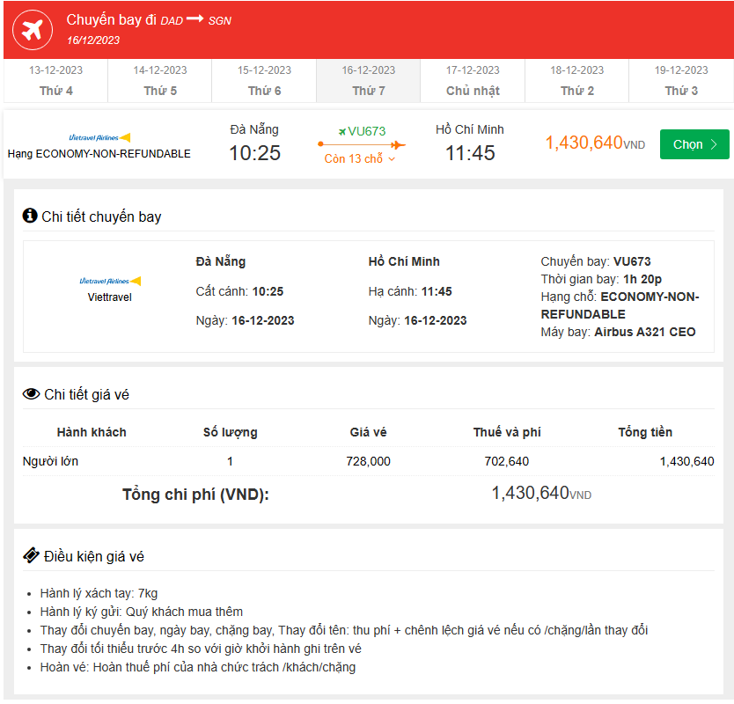The width and height of the screenshot is (734, 704).
Task: Click the info icon next to Chi tiết chuyến bay
Action: pos(30,216)
